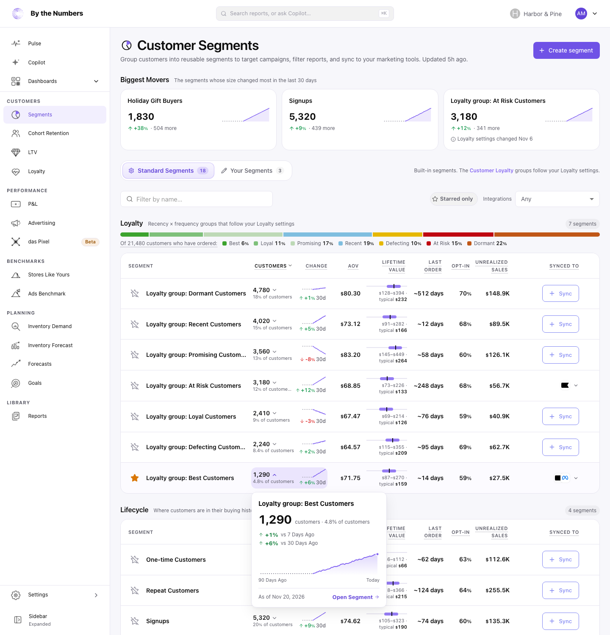
Task: Star the Dormant Customers segment
Action: (x=135, y=293)
